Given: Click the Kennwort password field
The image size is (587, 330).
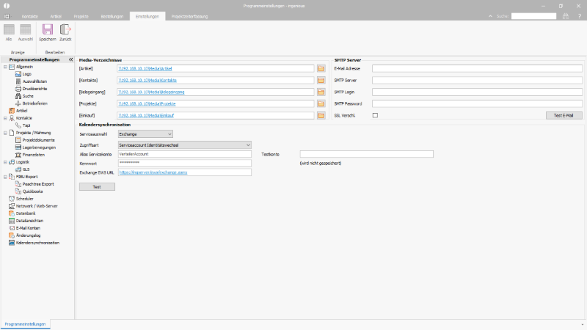Looking at the screenshot, I should coord(185,163).
